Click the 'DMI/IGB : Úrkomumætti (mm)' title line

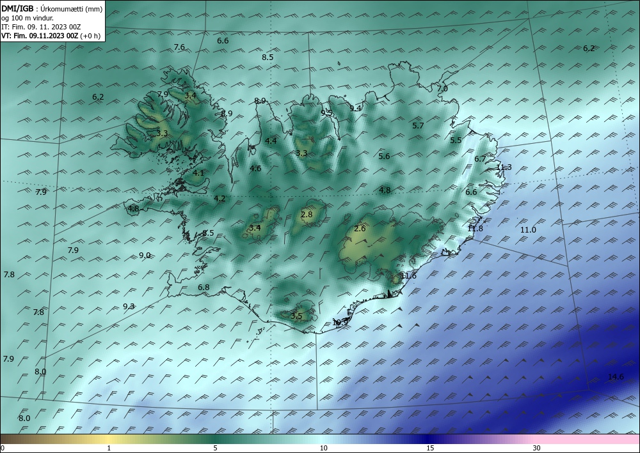pos(52,9)
